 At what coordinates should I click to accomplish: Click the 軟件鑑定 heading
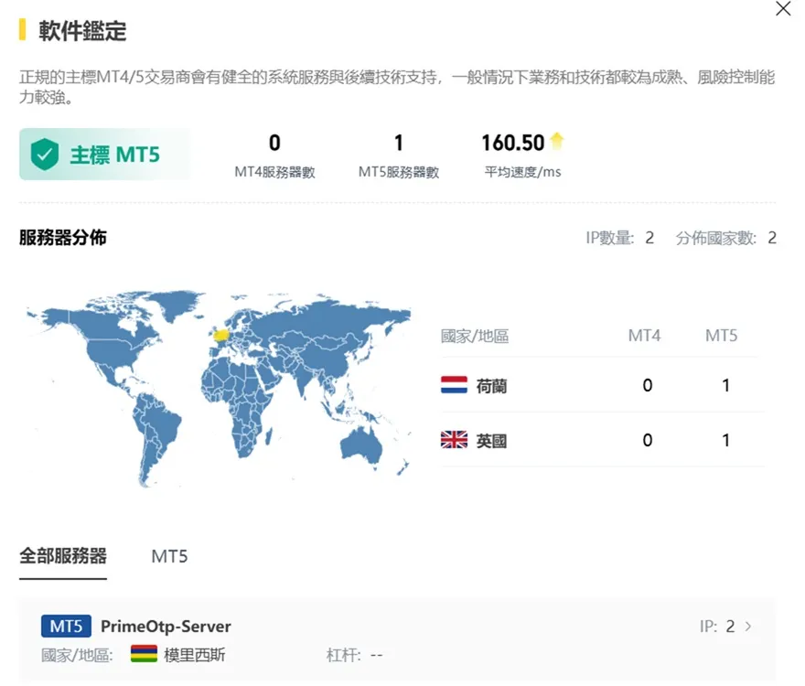tap(82, 31)
